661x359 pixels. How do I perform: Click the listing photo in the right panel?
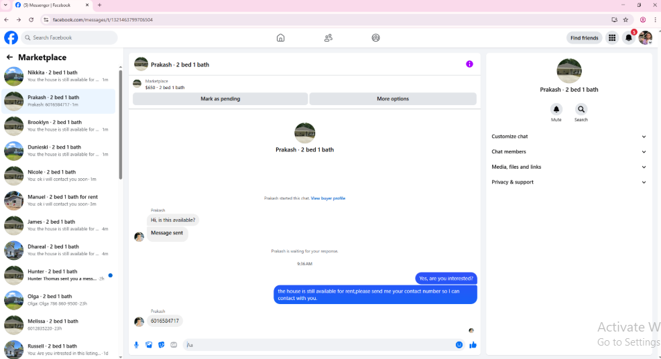(x=568, y=71)
